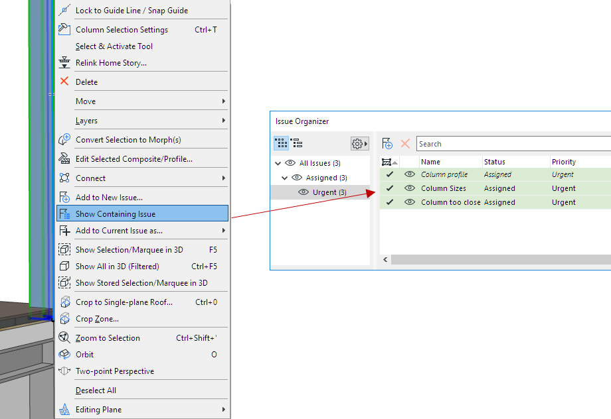Viewport: 611px width, 419px height.
Task: Click the red Delete X icon
Action: [x=64, y=82]
